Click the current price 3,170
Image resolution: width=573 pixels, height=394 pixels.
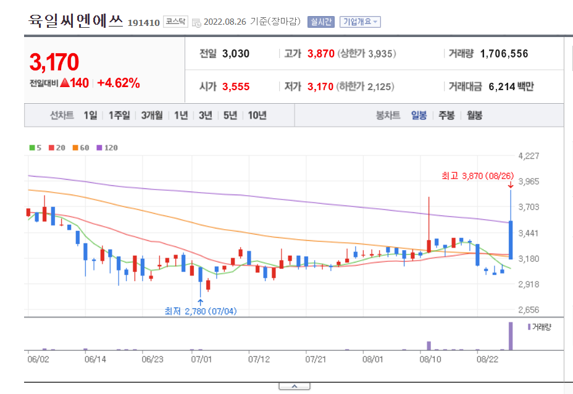pyautogui.click(x=54, y=62)
